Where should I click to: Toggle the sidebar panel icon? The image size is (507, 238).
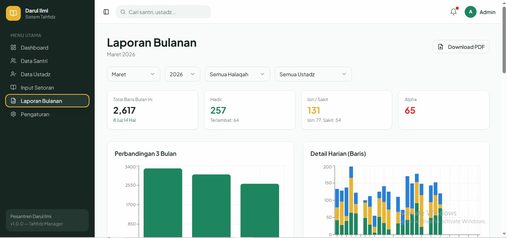click(x=106, y=12)
